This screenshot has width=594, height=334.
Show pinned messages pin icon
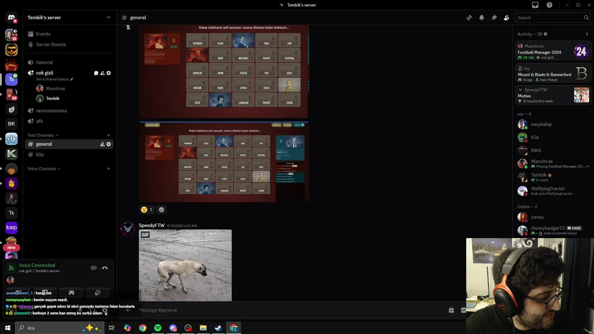494,18
